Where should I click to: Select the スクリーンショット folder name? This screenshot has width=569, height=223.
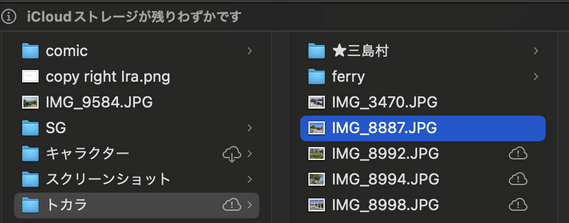pyautogui.click(x=108, y=179)
